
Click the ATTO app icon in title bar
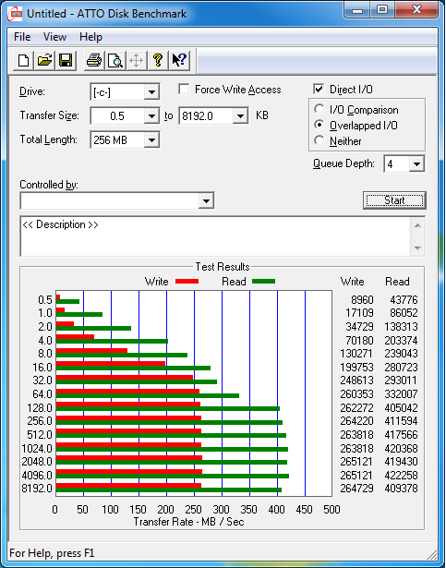(x=15, y=15)
